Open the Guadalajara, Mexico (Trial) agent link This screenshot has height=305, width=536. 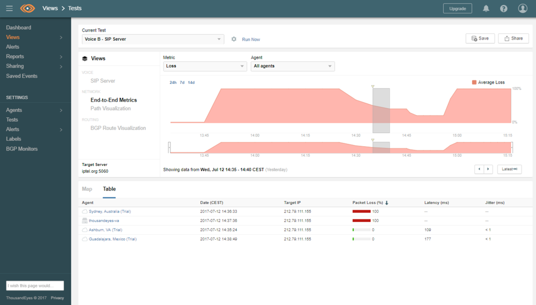coord(113,239)
